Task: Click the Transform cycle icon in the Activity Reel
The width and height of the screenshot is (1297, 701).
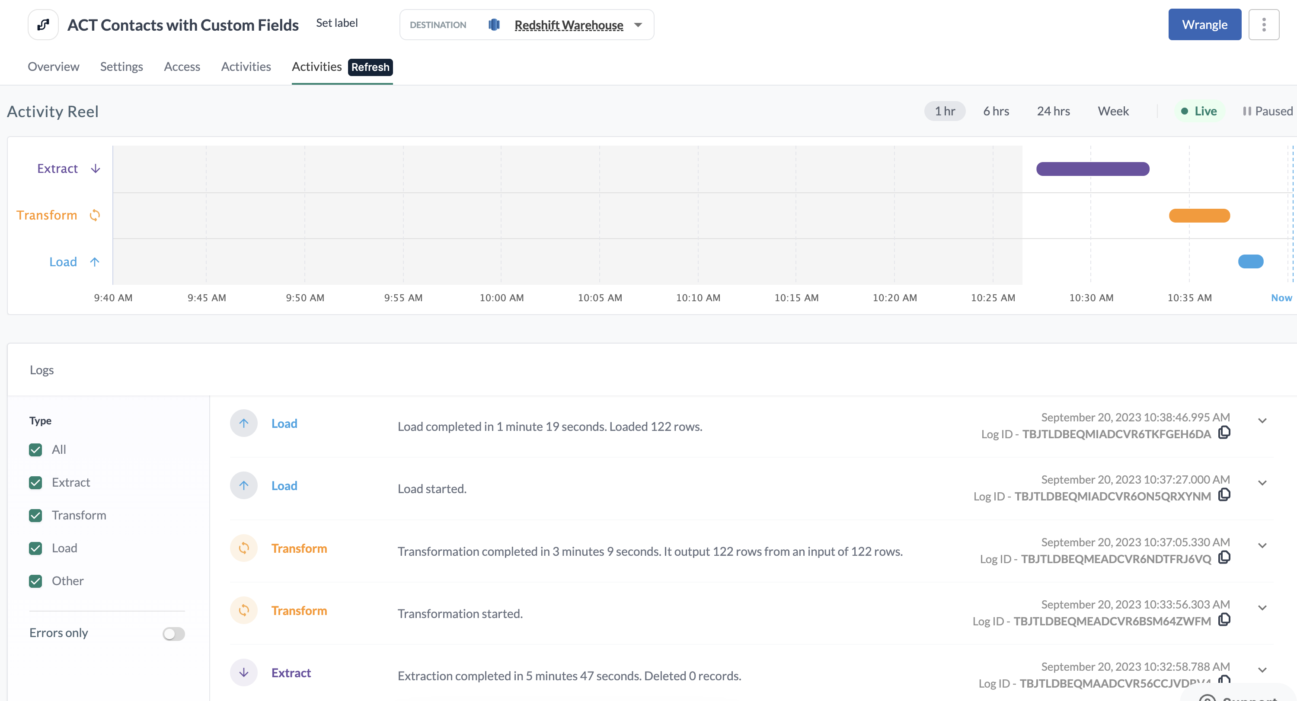Action: tap(95, 215)
